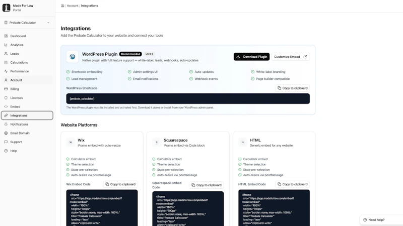Click the Embed code brackets icon

tap(6, 106)
